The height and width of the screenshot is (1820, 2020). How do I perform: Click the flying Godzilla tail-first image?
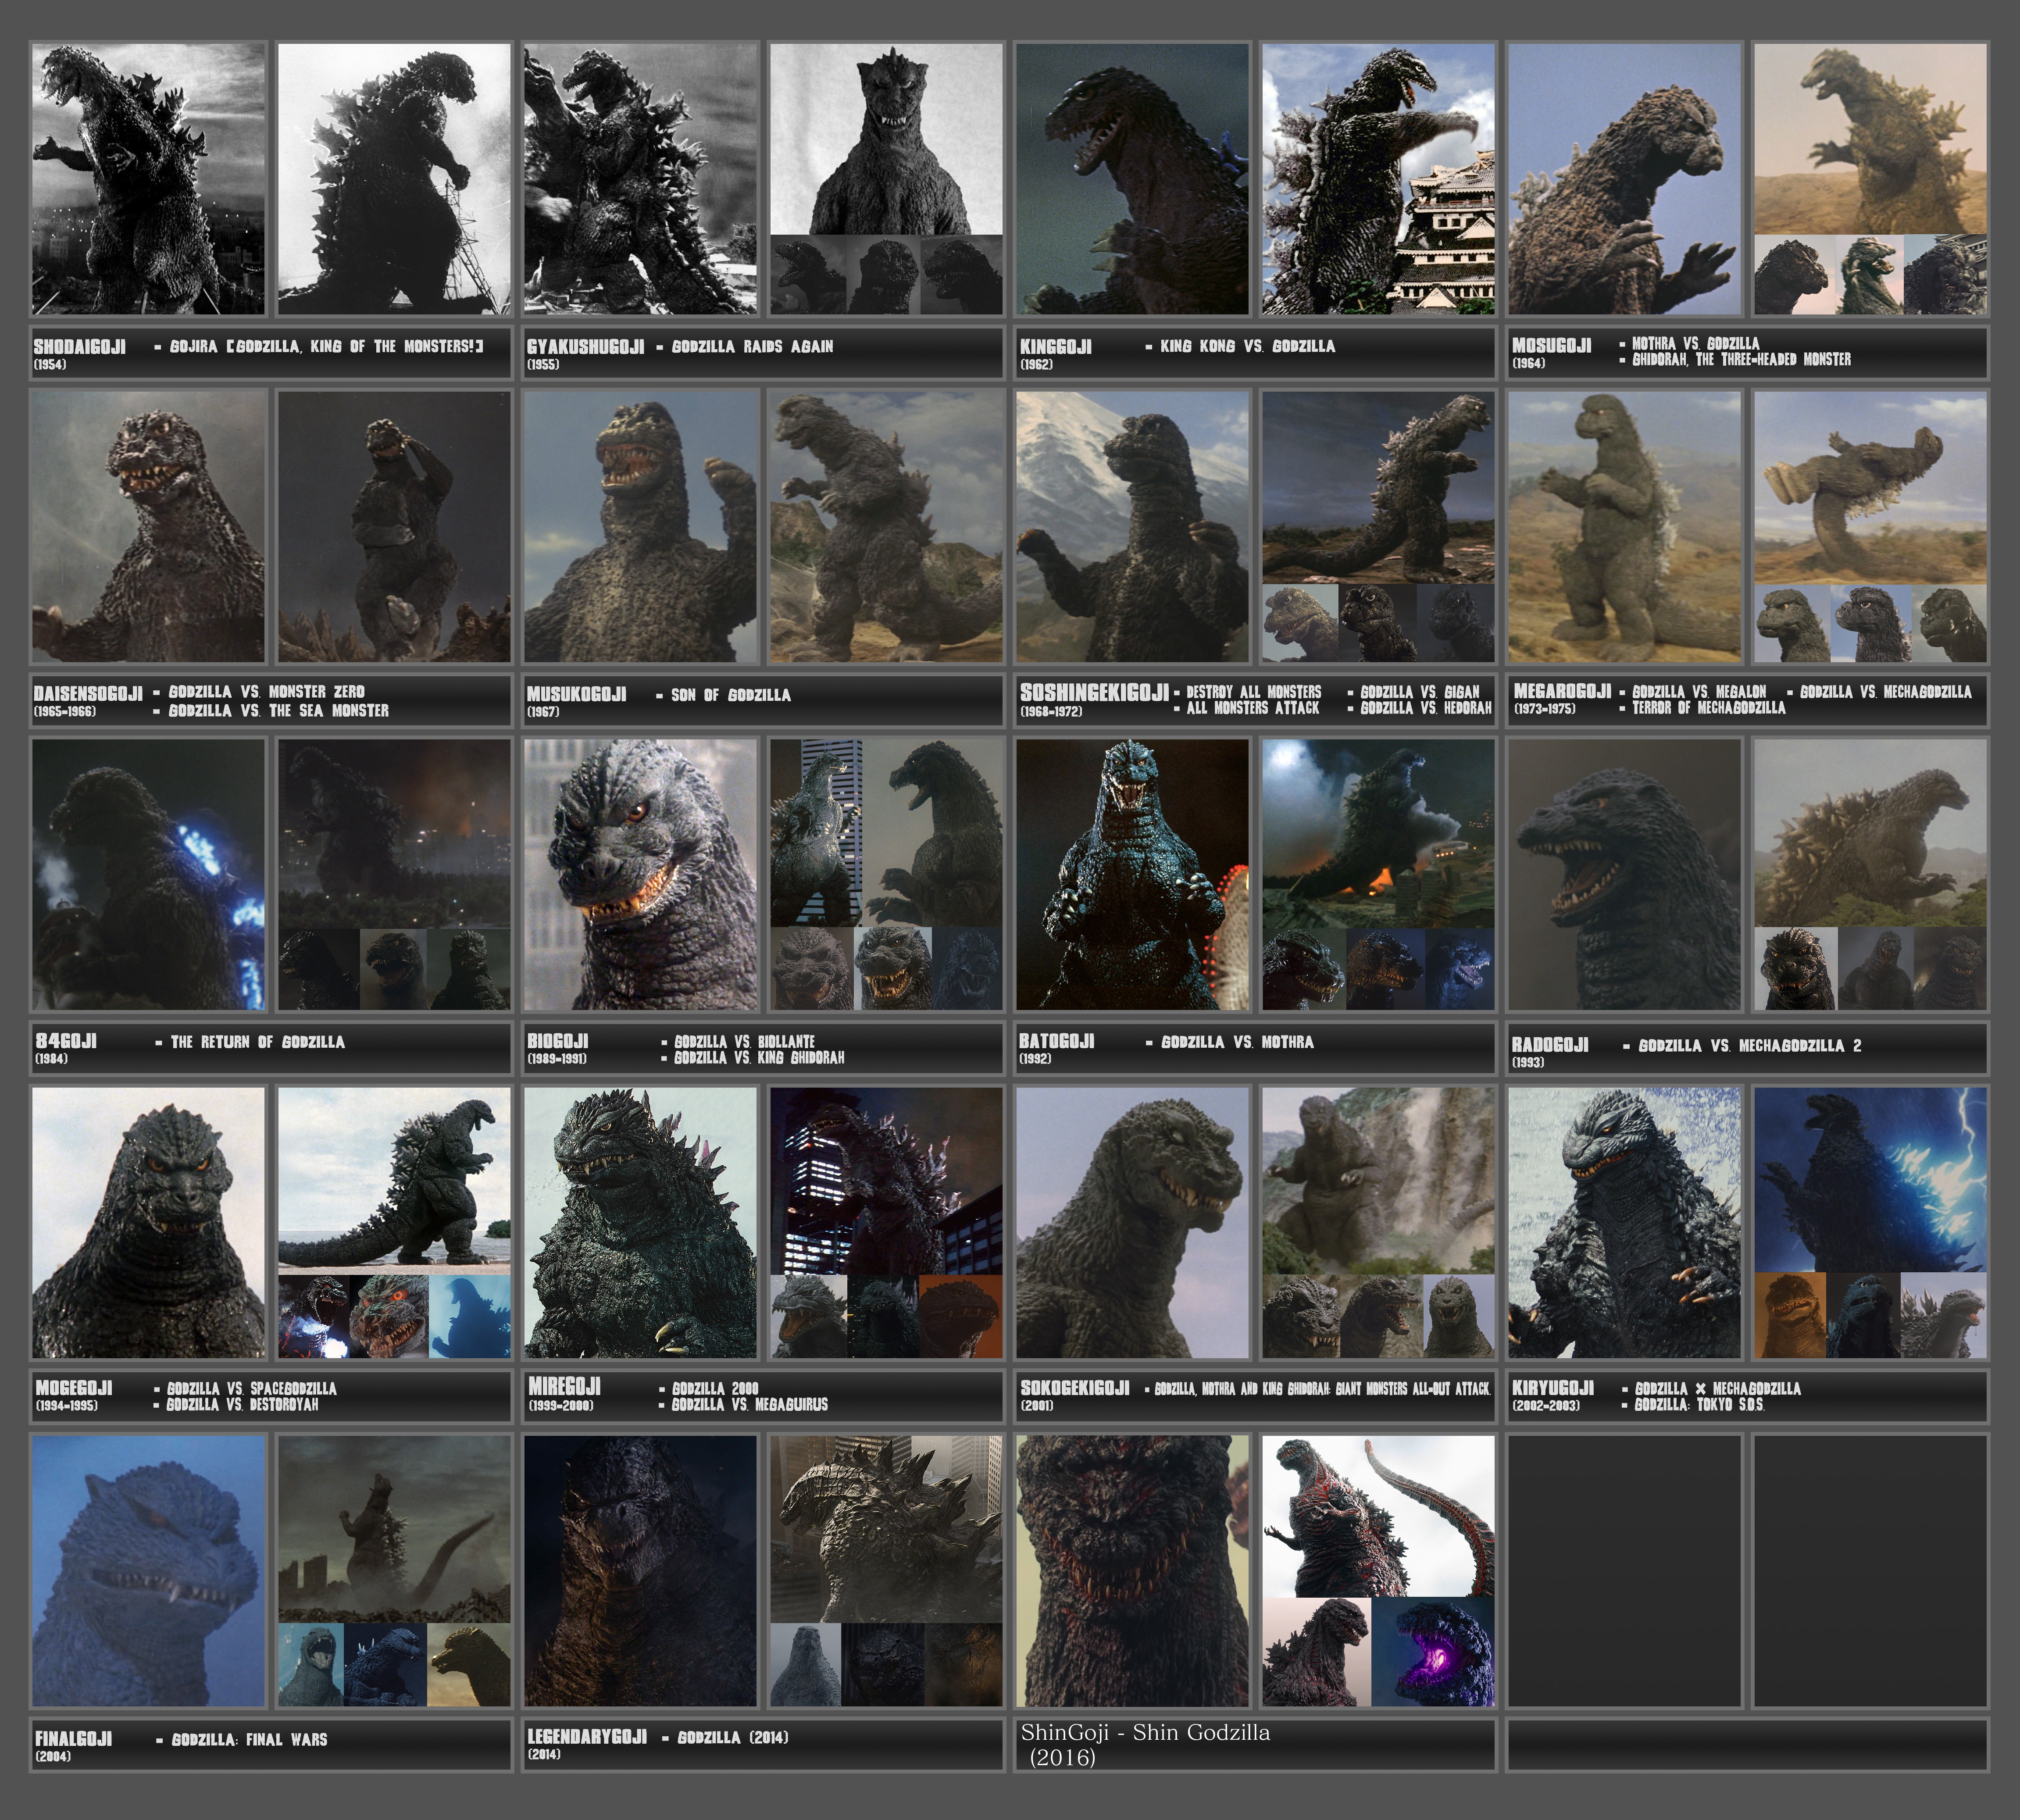click(x=1870, y=487)
